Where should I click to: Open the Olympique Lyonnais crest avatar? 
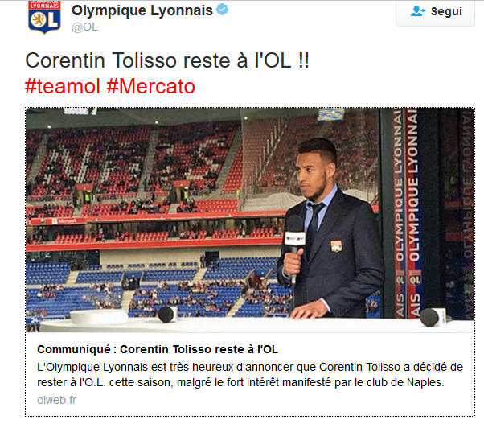(x=44, y=17)
